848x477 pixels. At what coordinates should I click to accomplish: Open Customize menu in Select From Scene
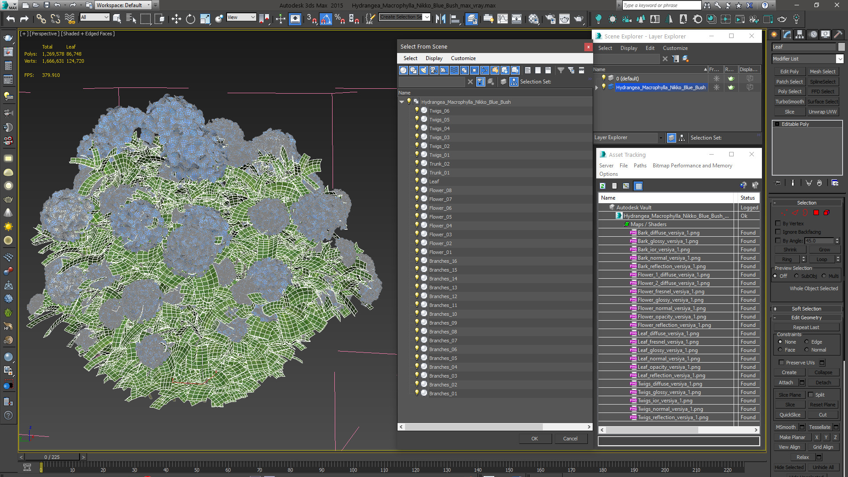[x=463, y=58]
